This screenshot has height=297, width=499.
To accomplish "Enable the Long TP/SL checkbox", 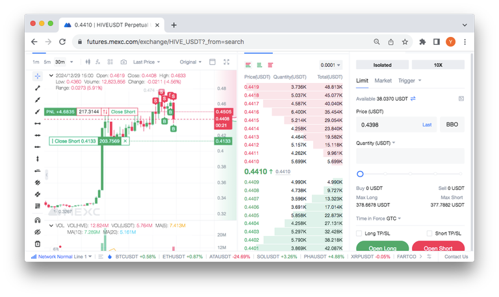I will (359, 233).
